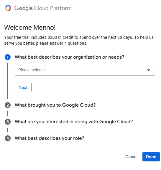Screen dimensions: 161x170
Task: Open the Please select organization combo box
Action: click(85, 70)
